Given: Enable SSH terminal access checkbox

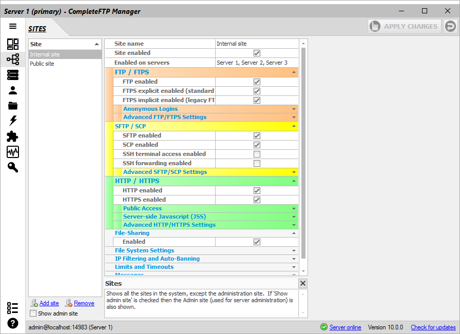Looking at the screenshot, I should (257, 154).
